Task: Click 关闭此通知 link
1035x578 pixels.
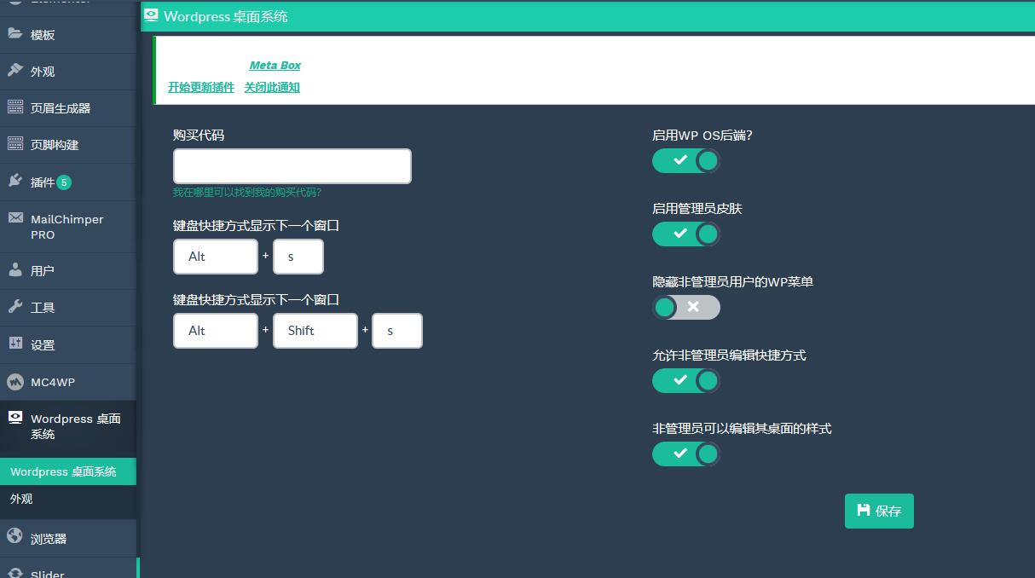Action: point(272,87)
